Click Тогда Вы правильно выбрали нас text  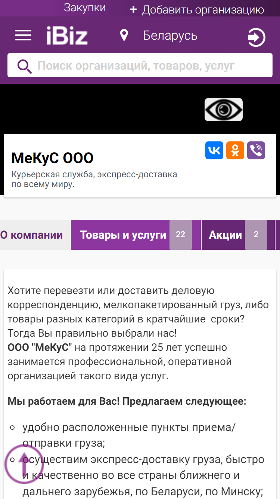click(x=92, y=333)
